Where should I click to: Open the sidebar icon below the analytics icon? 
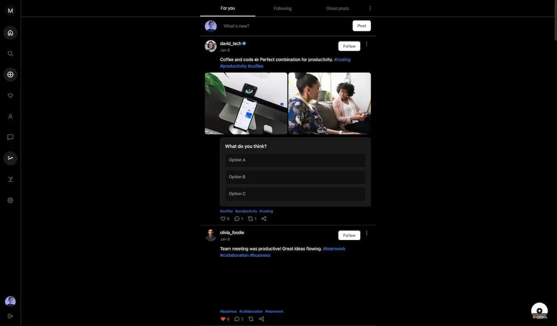point(10,179)
